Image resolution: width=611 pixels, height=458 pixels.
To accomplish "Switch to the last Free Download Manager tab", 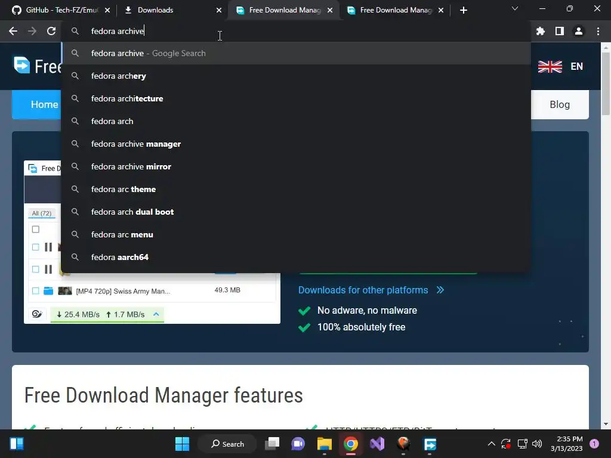I will coord(395,10).
